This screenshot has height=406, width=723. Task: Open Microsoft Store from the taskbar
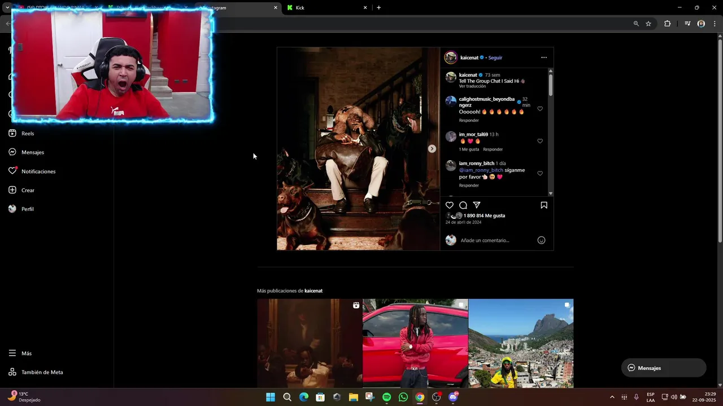[x=320, y=397]
